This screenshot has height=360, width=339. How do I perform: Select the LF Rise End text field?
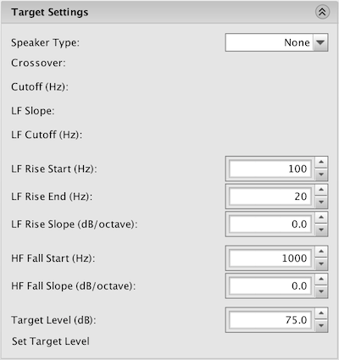270,197
